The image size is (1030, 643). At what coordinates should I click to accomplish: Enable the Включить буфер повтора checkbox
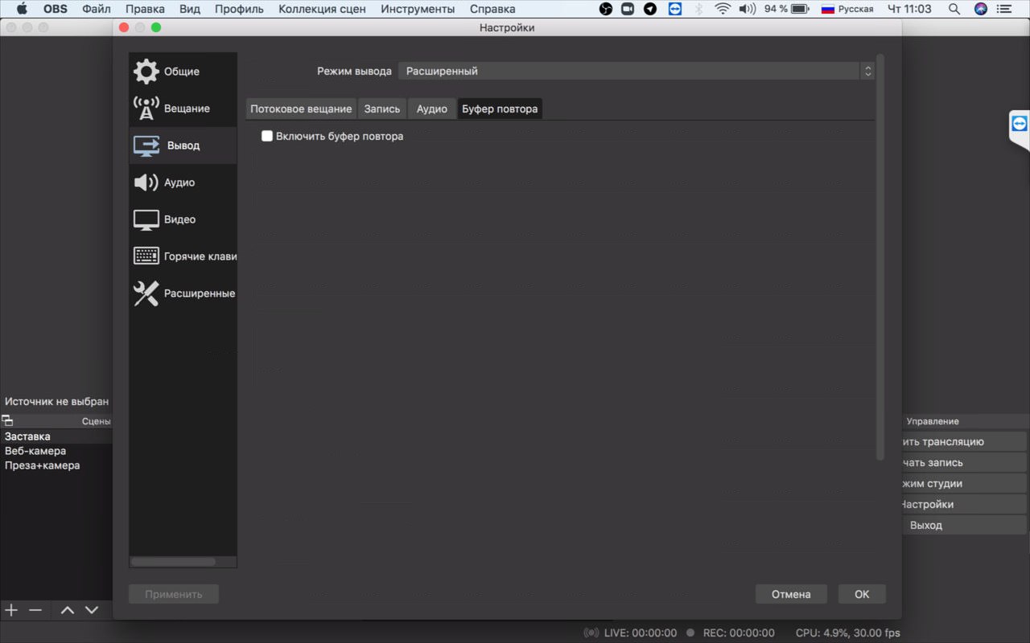(267, 137)
